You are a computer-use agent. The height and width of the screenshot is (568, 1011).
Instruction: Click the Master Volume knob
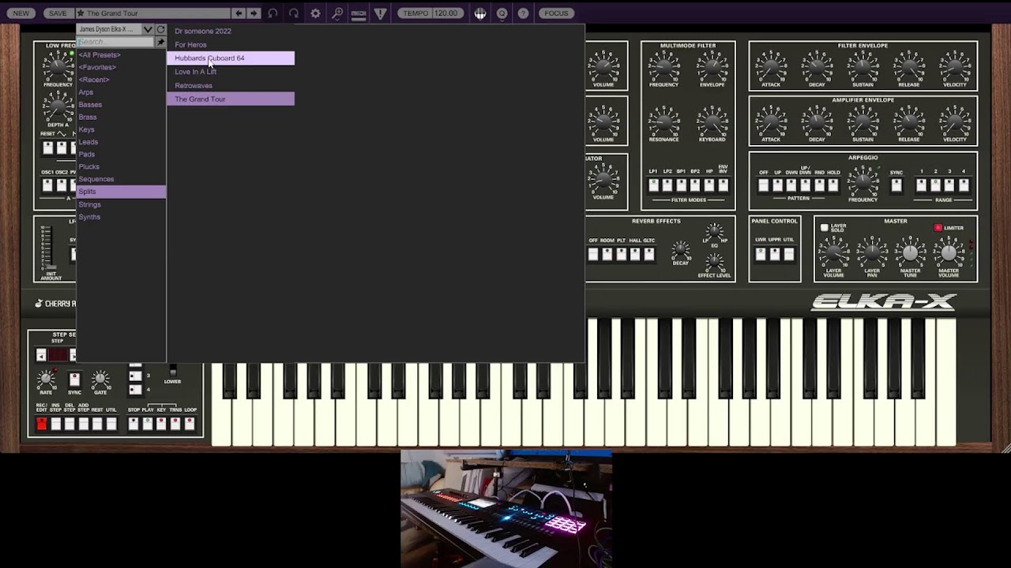click(948, 253)
